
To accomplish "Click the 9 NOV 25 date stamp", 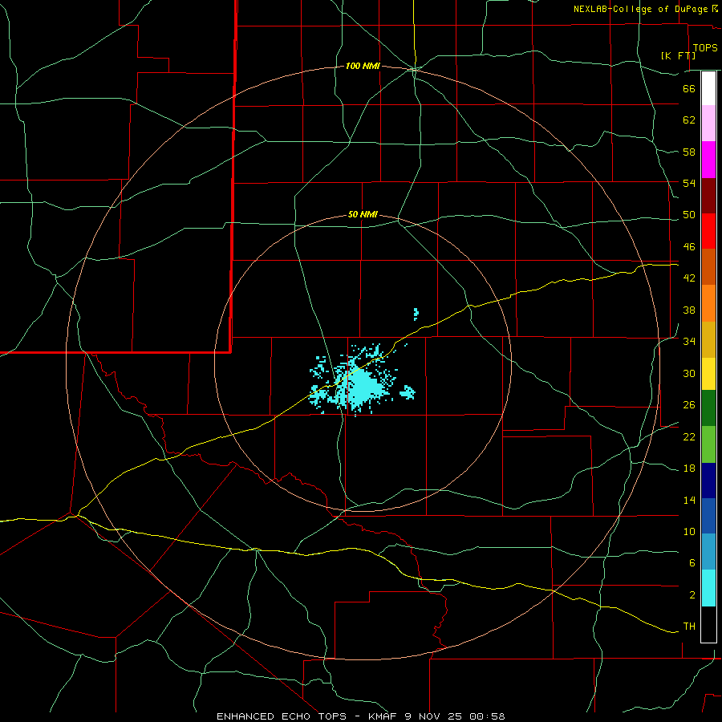I will (x=435, y=716).
